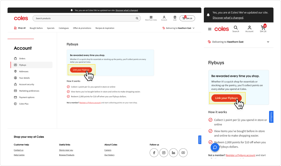Click the Coles logo in desktop view
The height and width of the screenshot is (166, 281).
pyautogui.click(x=21, y=18)
